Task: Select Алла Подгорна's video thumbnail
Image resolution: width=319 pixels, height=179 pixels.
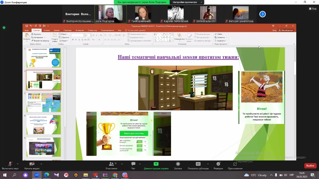Action: click(x=110, y=14)
